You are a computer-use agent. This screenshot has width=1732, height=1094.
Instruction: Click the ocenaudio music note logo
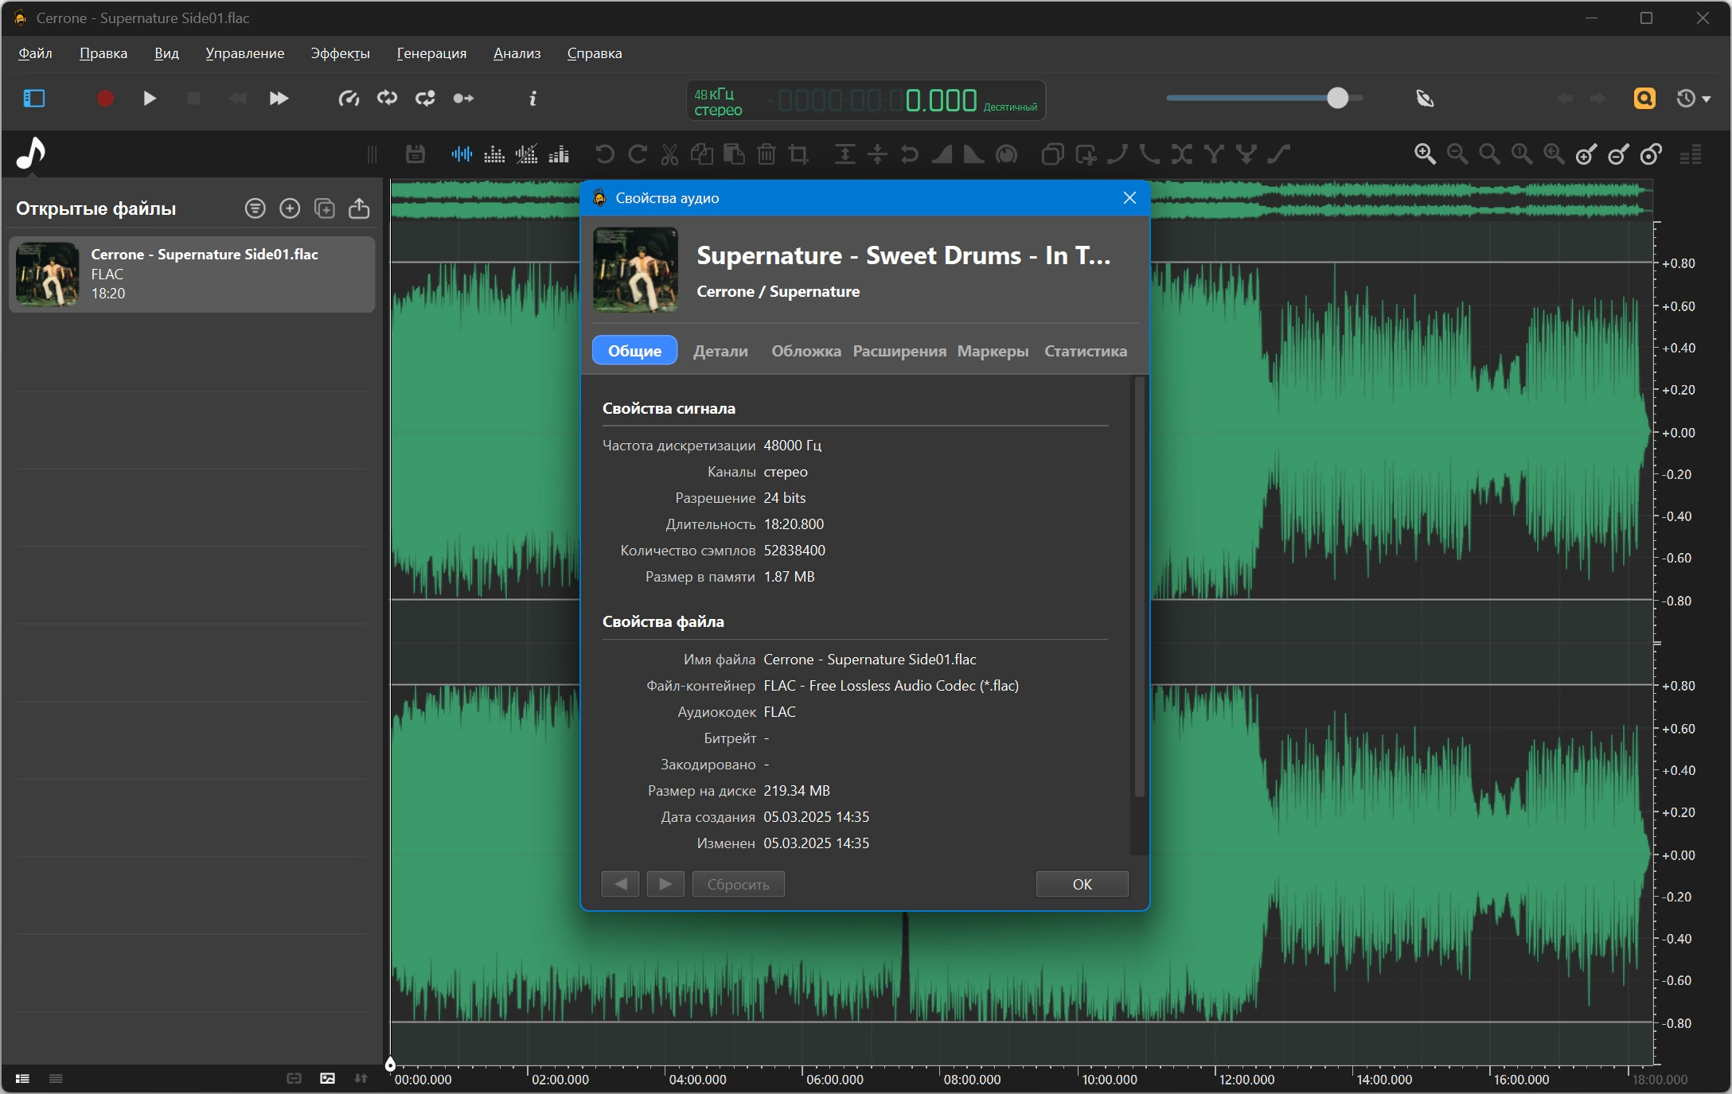point(31,154)
